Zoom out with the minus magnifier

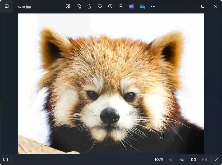tap(171, 159)
